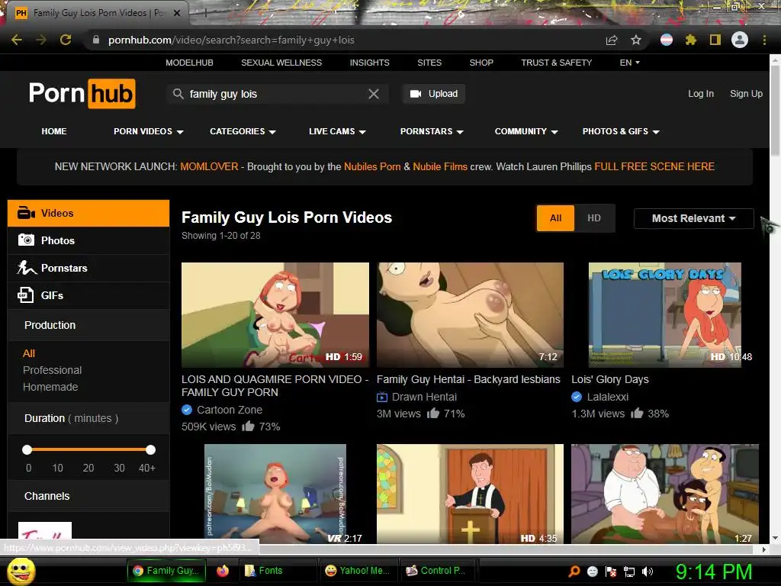Expand the Photos & GIFs nav dropdown
This screenshot has height=586, width=781.
(x=621, y=131)
